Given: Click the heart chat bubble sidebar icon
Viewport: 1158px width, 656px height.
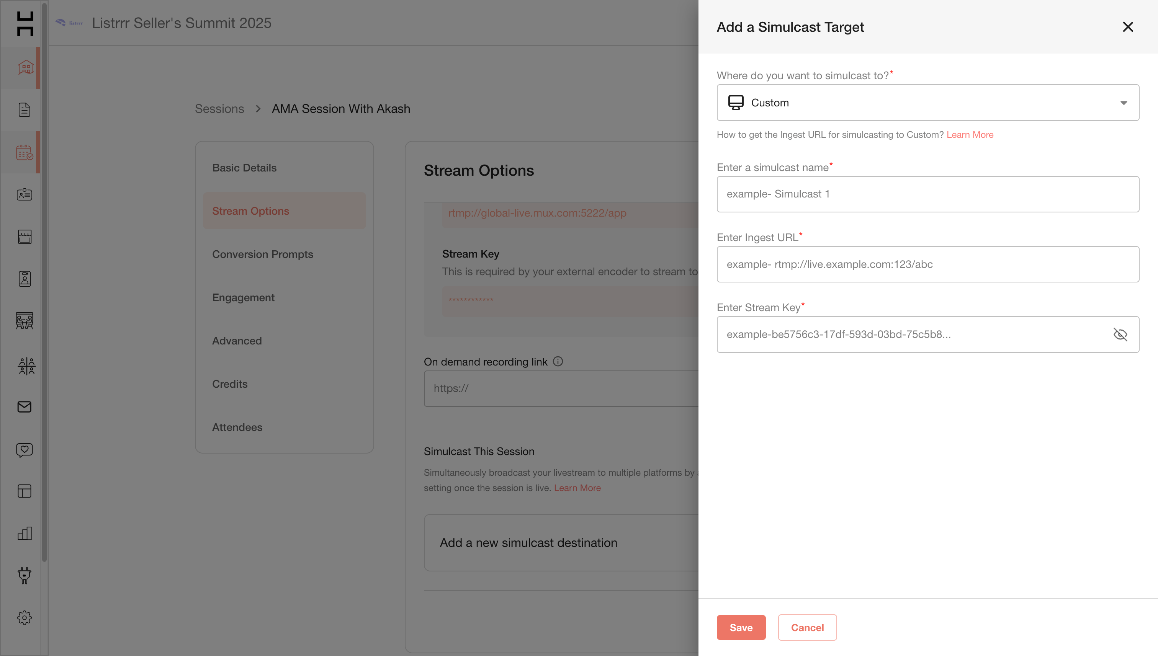Looking at the screenshot, I should coord(25,449).
